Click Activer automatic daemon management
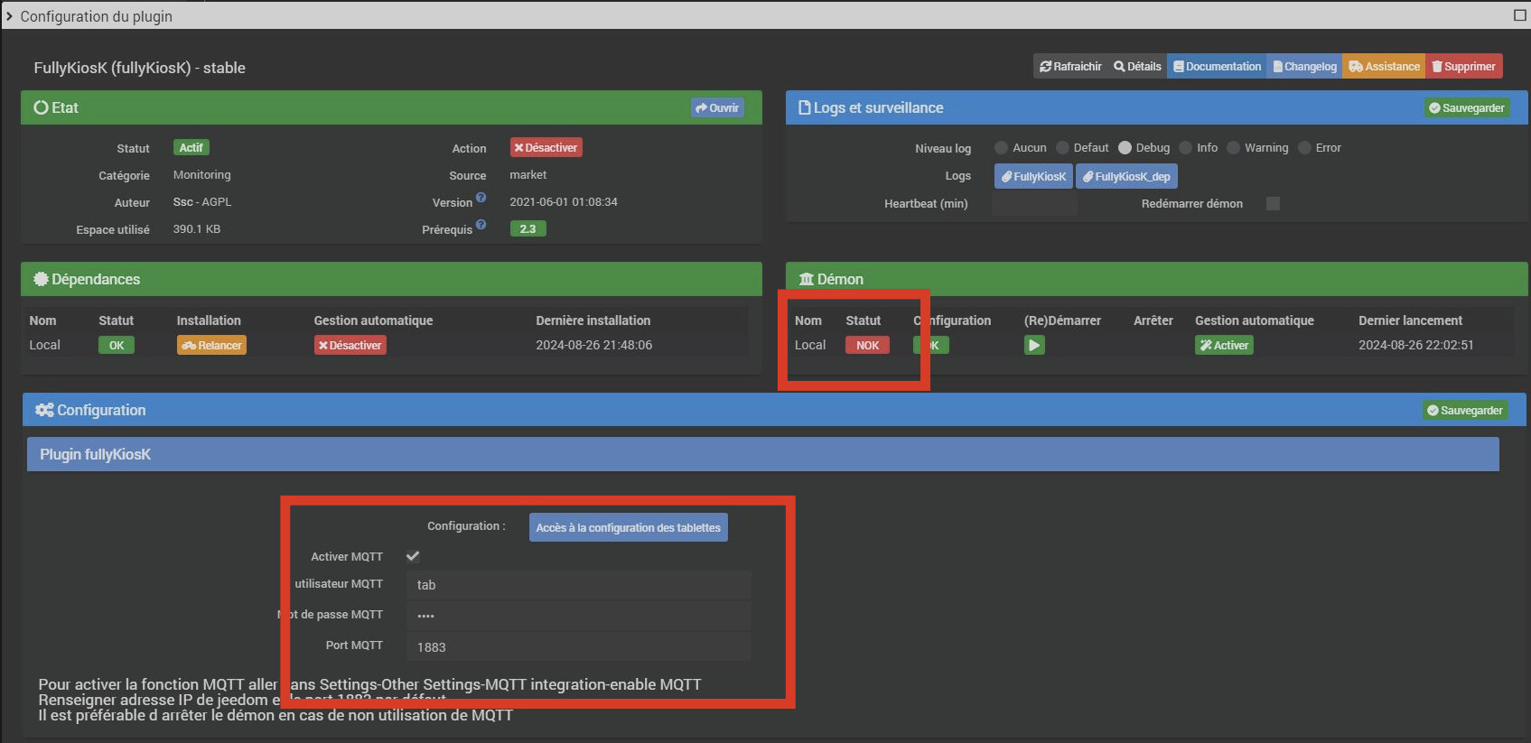 click(1224, 345)
